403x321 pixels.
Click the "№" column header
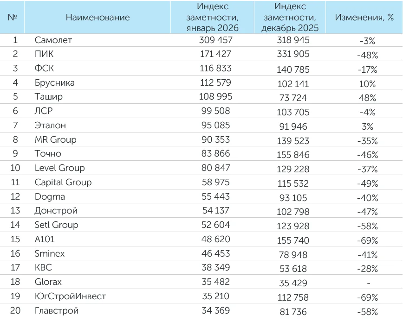(13, 18)
